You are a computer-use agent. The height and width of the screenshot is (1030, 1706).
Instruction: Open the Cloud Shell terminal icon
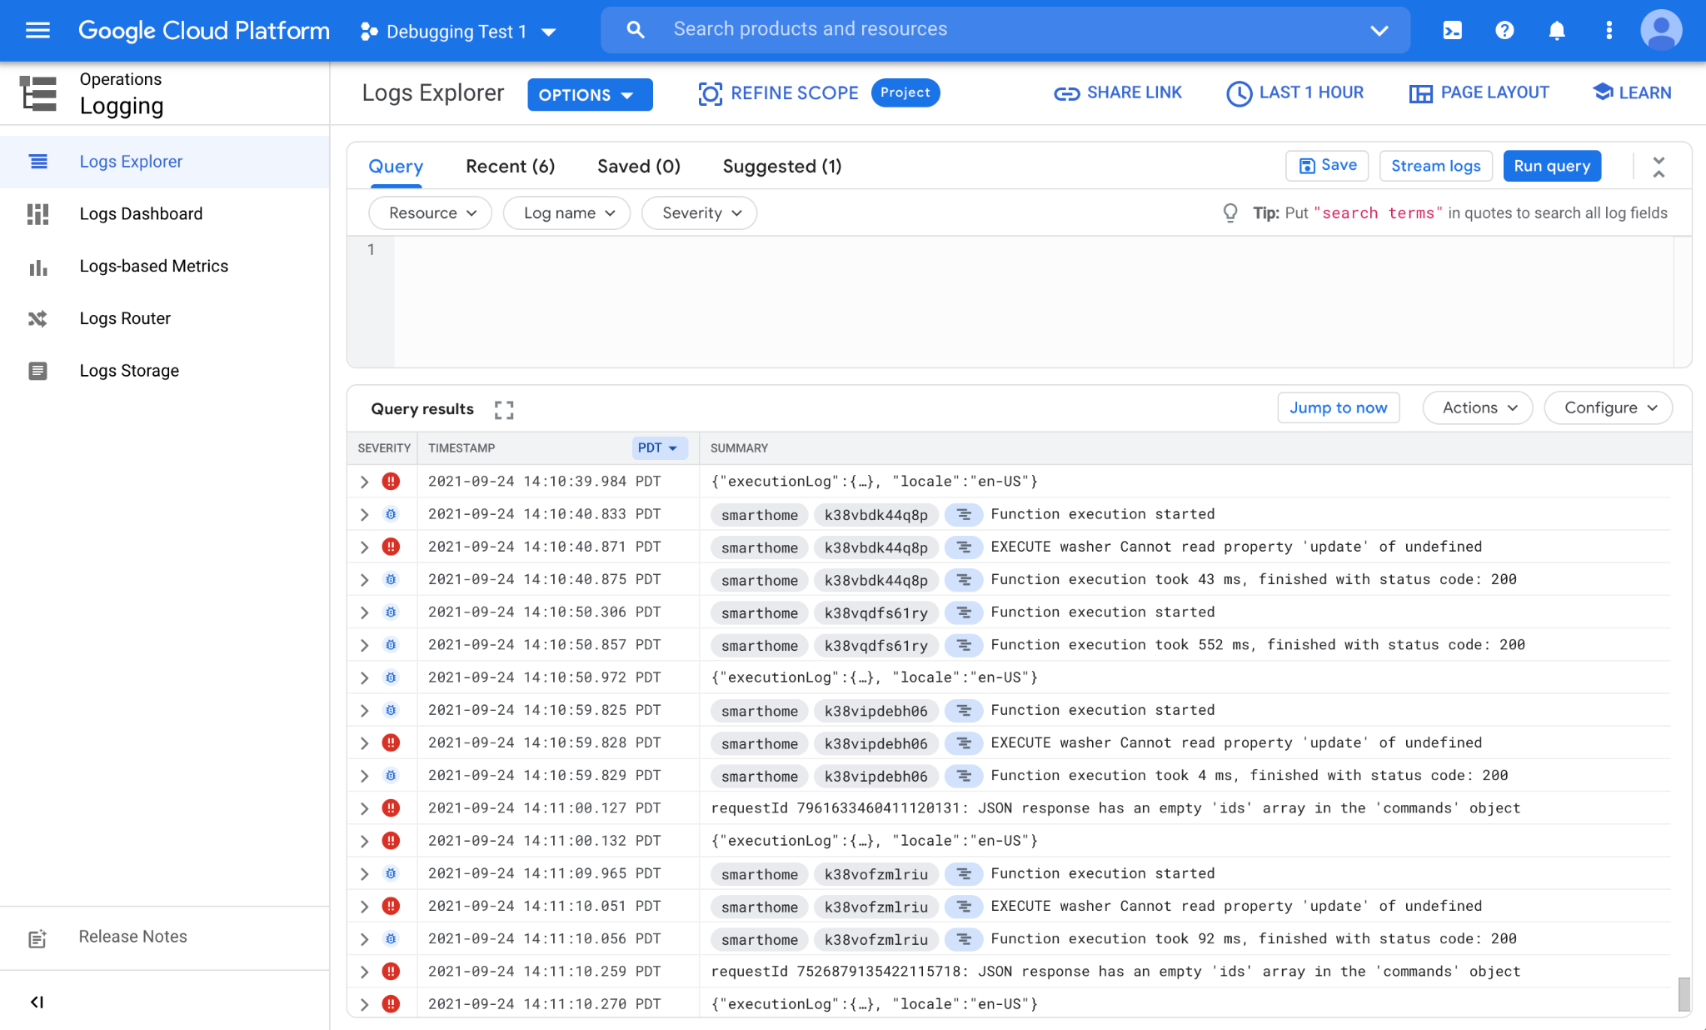point(1452,31)
